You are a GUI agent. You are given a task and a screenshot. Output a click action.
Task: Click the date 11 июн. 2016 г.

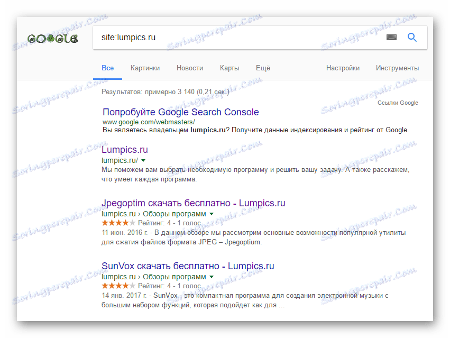[124, 233]
